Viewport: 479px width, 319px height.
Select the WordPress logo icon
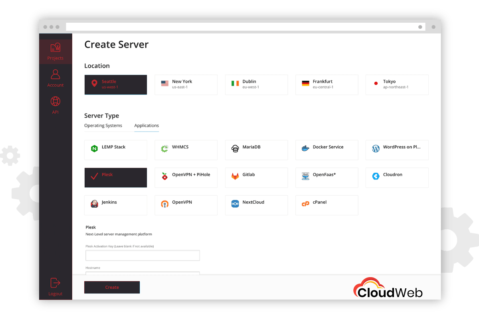[x=376, y=148]
